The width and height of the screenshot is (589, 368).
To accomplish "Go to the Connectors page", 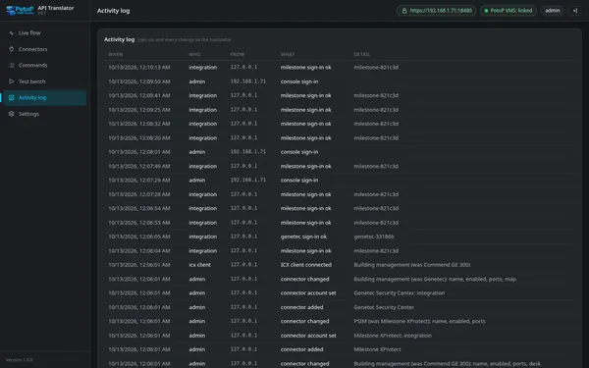I will click(45, 49).
